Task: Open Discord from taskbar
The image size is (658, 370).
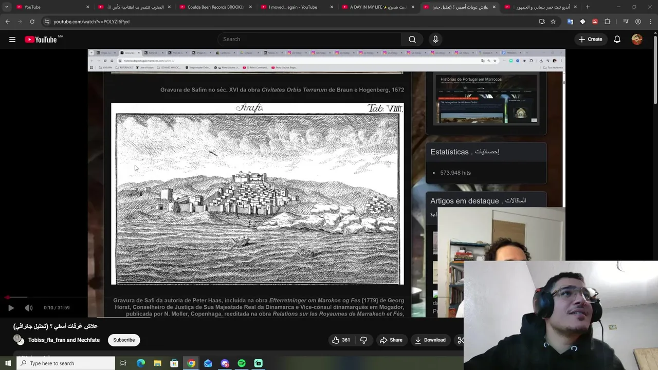Action: pos(225,363)
